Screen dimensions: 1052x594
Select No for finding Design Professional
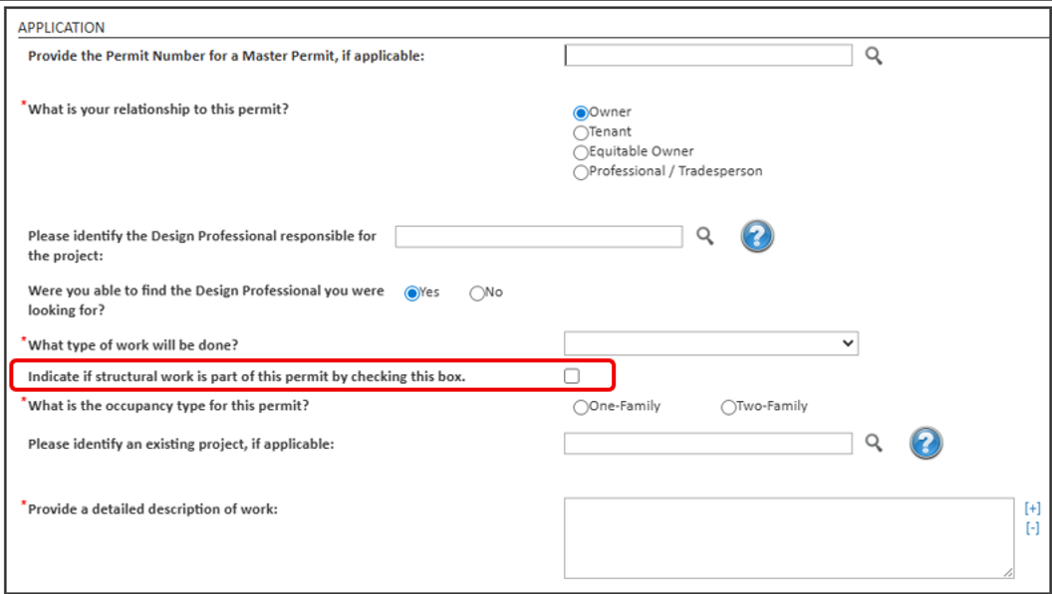(x=476, y=293)
